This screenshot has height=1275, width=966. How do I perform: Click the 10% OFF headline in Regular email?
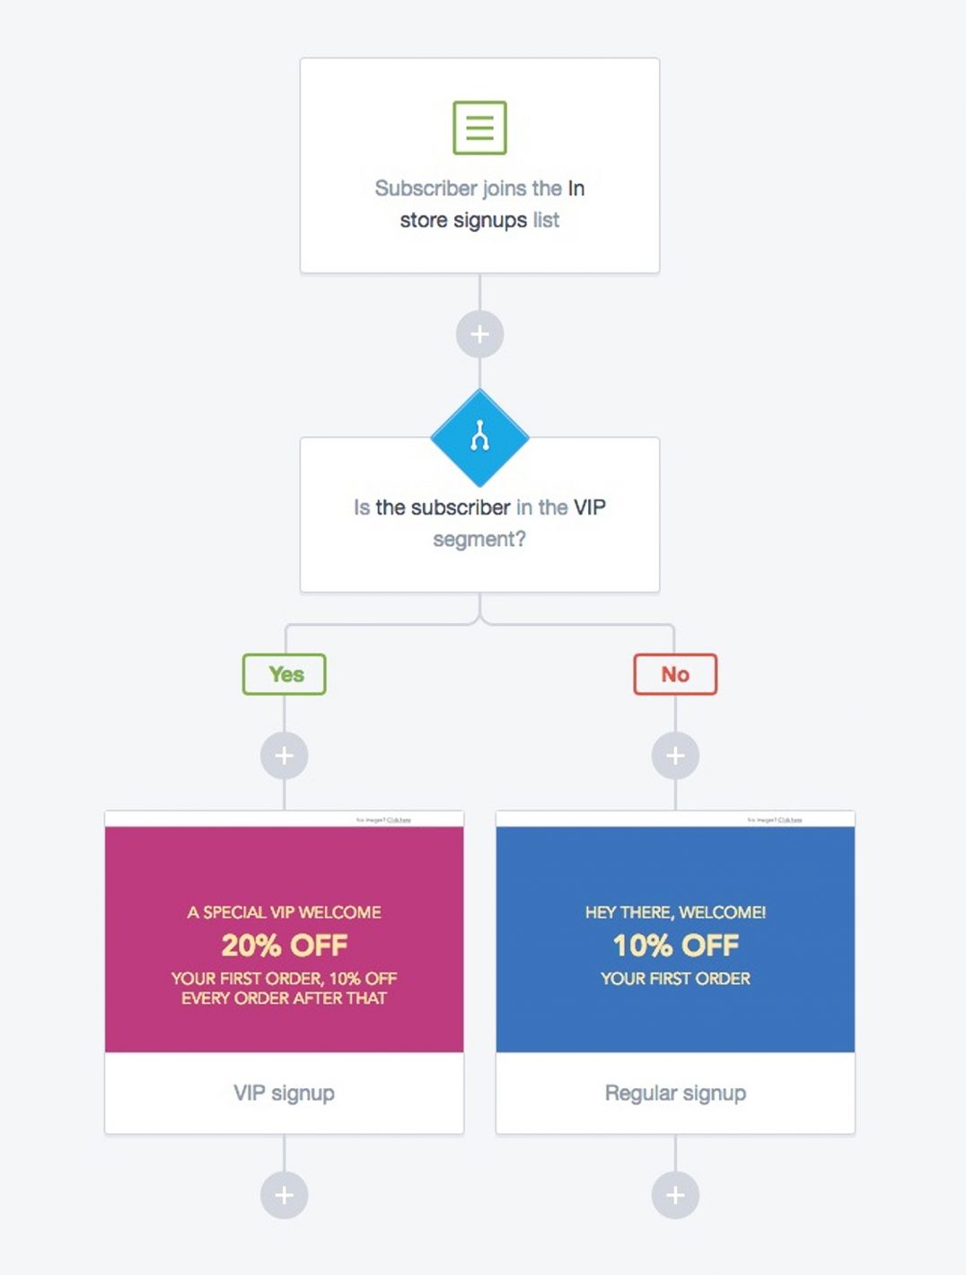tap(675, 945)
